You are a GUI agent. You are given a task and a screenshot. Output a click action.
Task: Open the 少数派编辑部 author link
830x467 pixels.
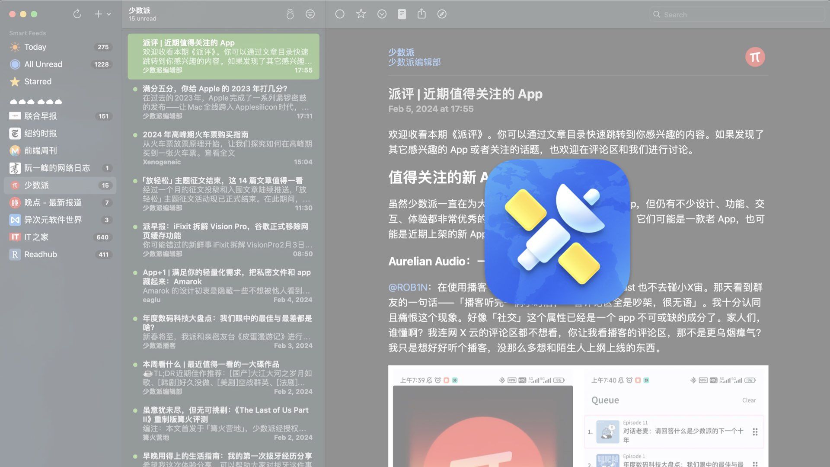[414, 62]
